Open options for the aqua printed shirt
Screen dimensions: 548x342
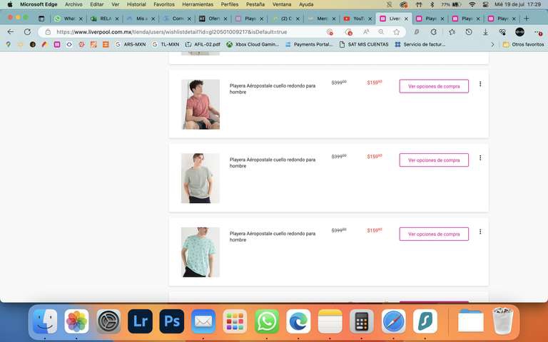coord(480,232)
